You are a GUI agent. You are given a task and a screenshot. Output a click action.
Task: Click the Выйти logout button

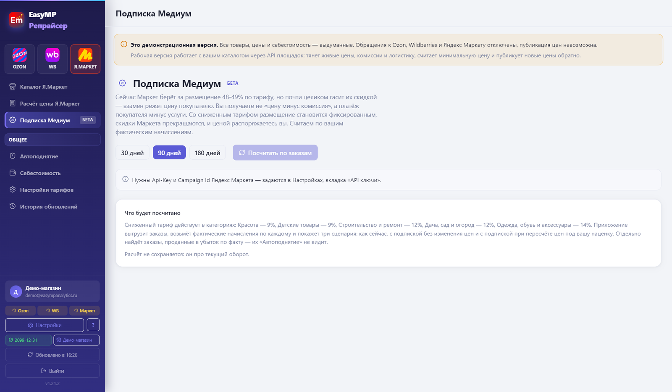pos(52,371)
